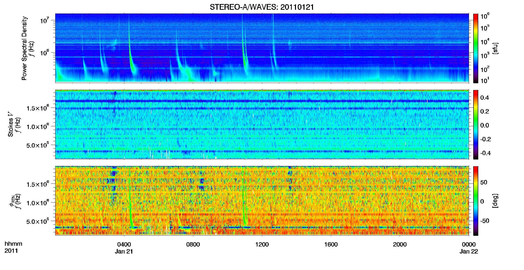Screen dimensions: 524x270
Task: Click the 1600 time axis label
Action: click(331, 244)
